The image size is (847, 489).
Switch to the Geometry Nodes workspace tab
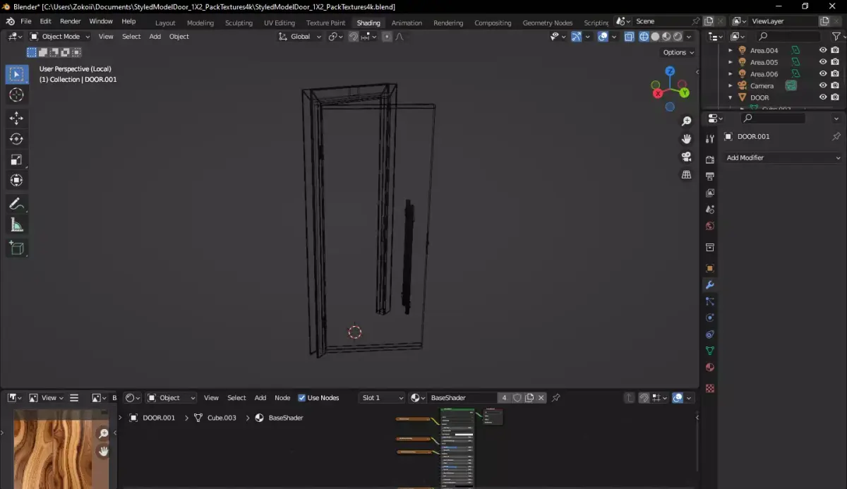tap(547, 23)
